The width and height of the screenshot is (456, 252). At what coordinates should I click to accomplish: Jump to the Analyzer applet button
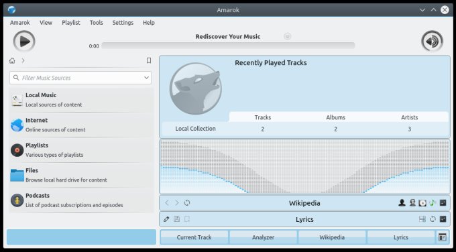pyautogui.click(x=263, y=237)
